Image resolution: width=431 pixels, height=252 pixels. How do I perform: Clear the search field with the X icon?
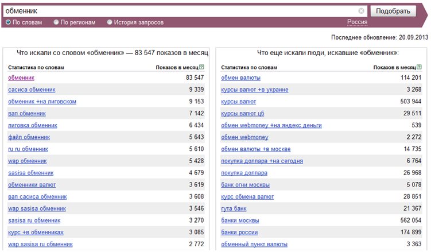pyautogui.click(x=361, y=11)
